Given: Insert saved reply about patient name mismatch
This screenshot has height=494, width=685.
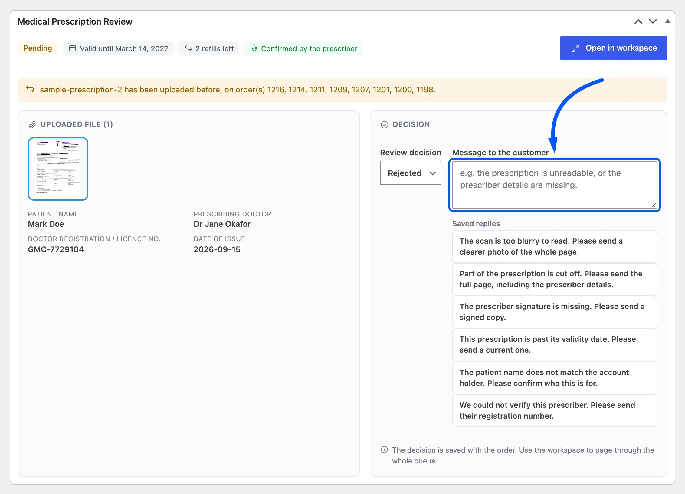Looking at the screenshot, I should [554, 378].
